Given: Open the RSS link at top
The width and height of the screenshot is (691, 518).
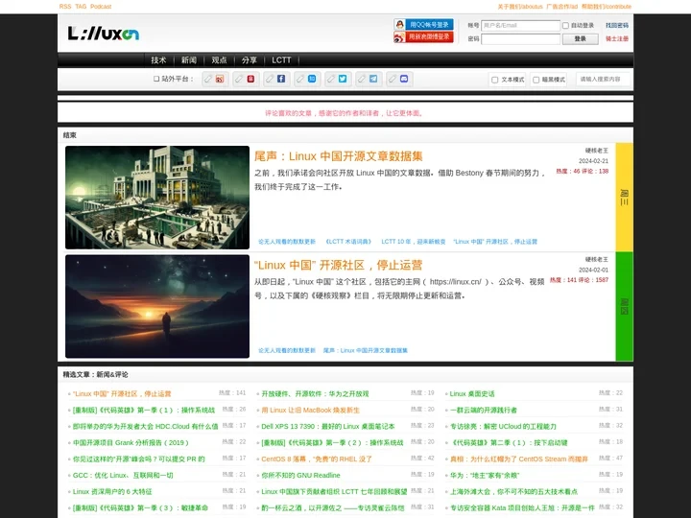Looking at the screenshot, I should pos(65,7).
